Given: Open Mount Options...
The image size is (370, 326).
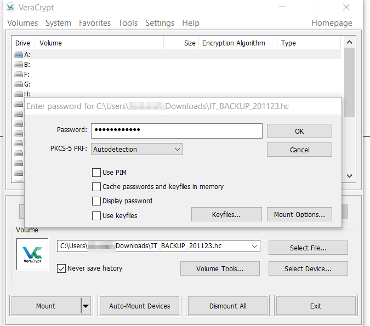Looking at the screenshot, I should click(299, 214).
